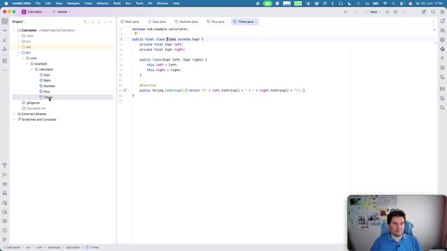Screen dimensions: 447x251
Task: Open IDE settings gear icon
Action: point(442,12)
